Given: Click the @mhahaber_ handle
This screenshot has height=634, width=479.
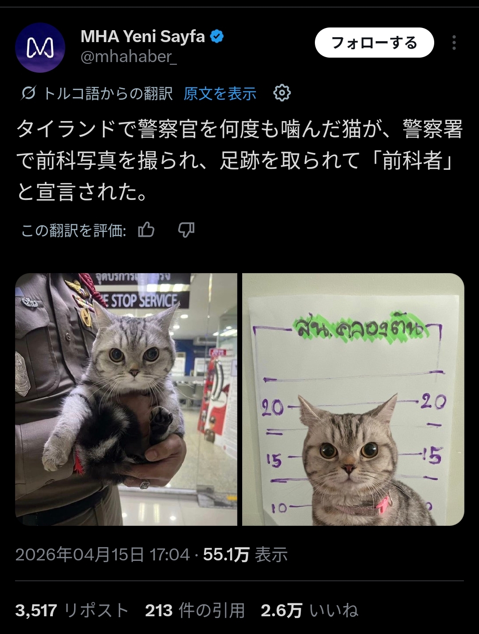Looking at the screenshot, I should 129,57.
